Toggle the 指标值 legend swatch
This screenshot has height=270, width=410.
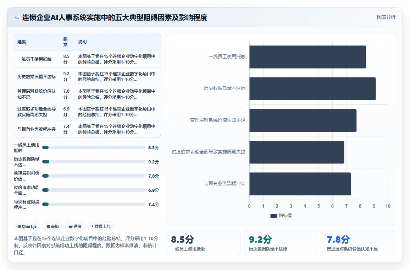[273, 216]
